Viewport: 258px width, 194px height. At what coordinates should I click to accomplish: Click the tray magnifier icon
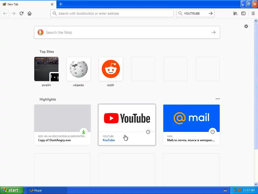tap(239, 190)
